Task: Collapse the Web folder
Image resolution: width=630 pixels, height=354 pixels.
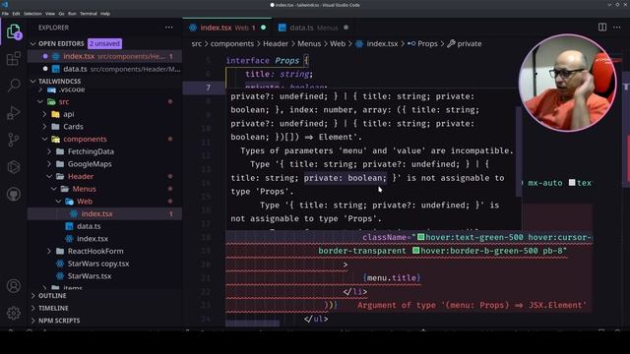Action: tap(59, 201)
